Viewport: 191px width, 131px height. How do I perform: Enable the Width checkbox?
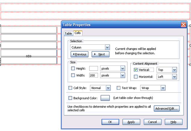click(73, 75)
